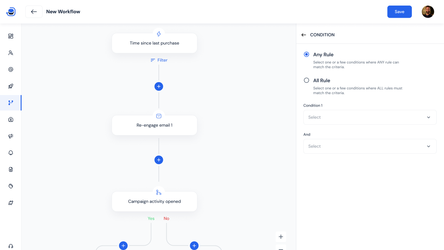Click the No branch label
This screenshot has height=250, width=444.
[167, 218]
